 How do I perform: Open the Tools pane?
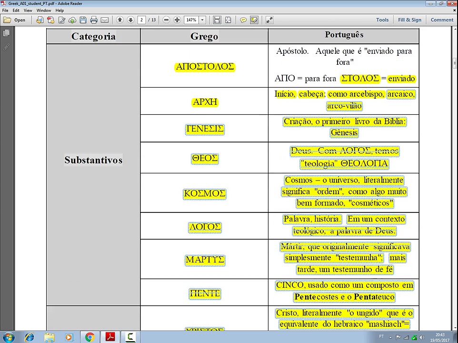[382, 20]
